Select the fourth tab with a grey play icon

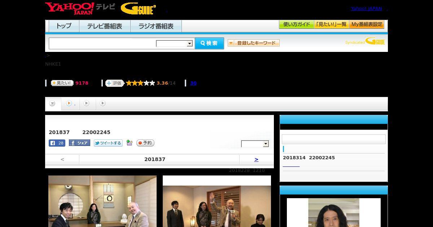point(103,104)
